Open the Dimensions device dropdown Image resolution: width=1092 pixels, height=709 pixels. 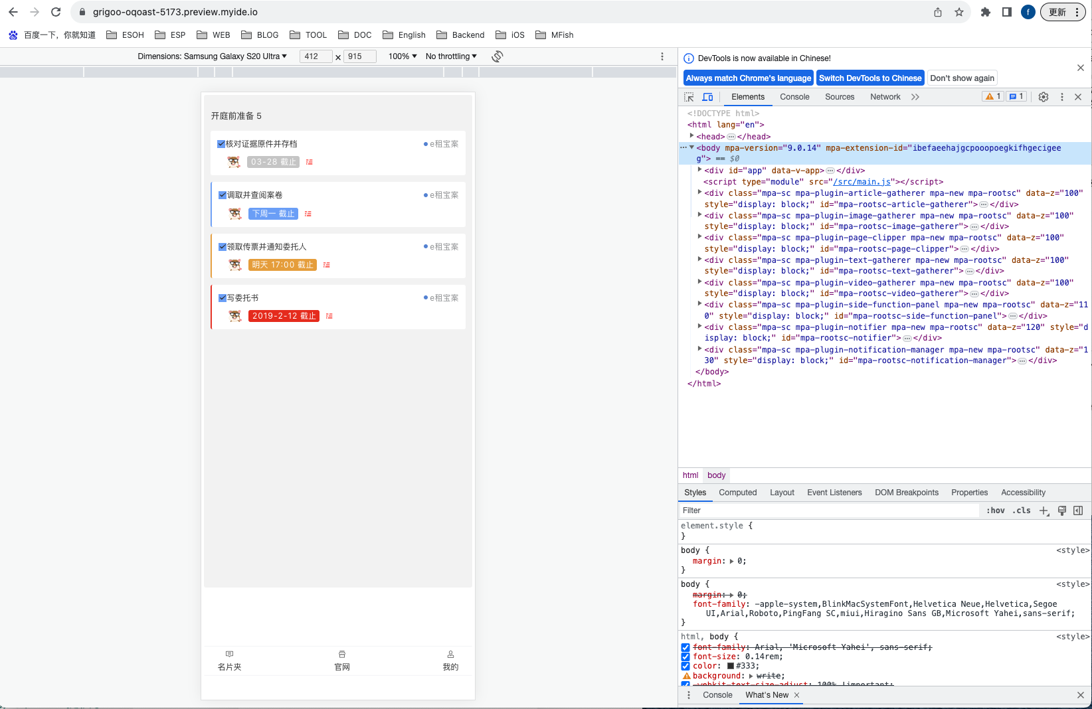[213, 56]
